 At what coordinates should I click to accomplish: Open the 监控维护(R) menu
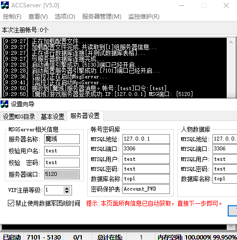point(143,17)
